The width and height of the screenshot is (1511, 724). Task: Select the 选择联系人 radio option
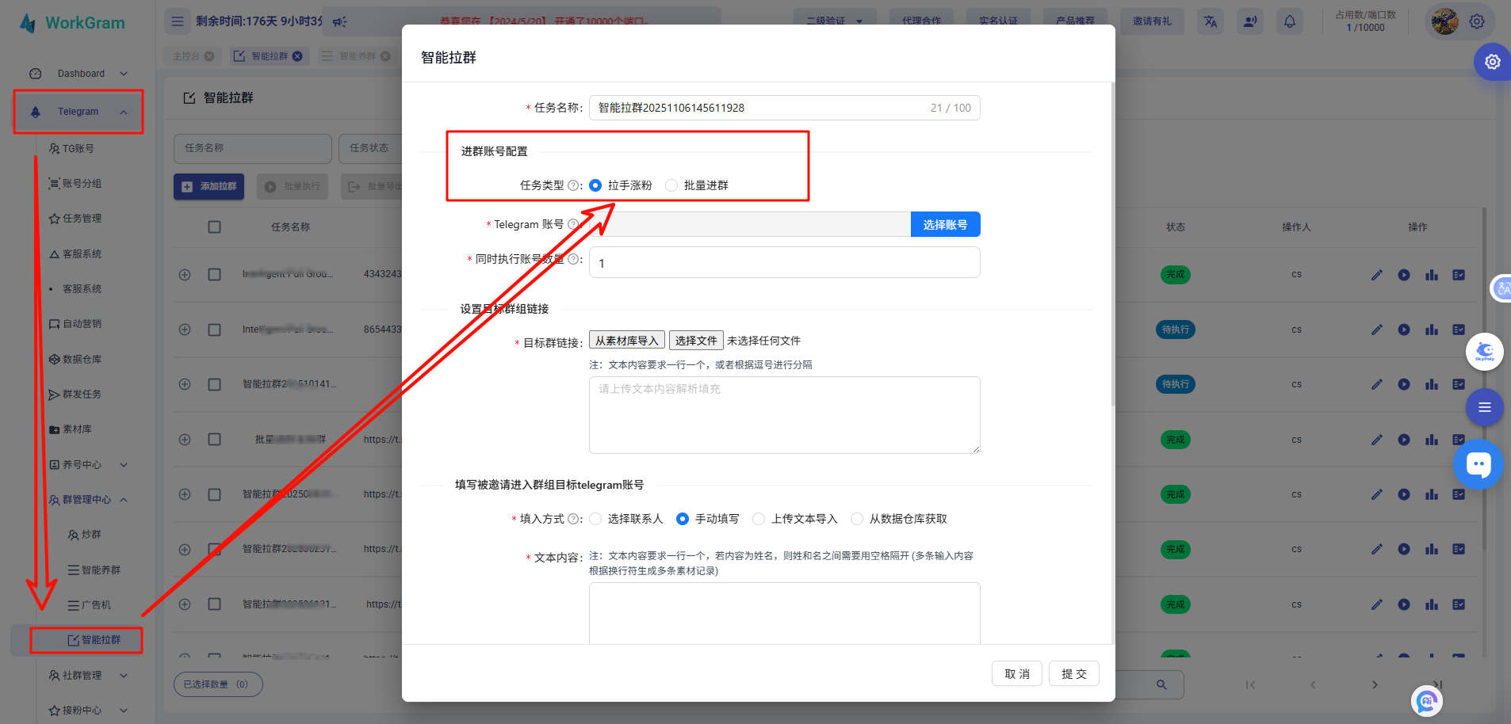[596, 519]
